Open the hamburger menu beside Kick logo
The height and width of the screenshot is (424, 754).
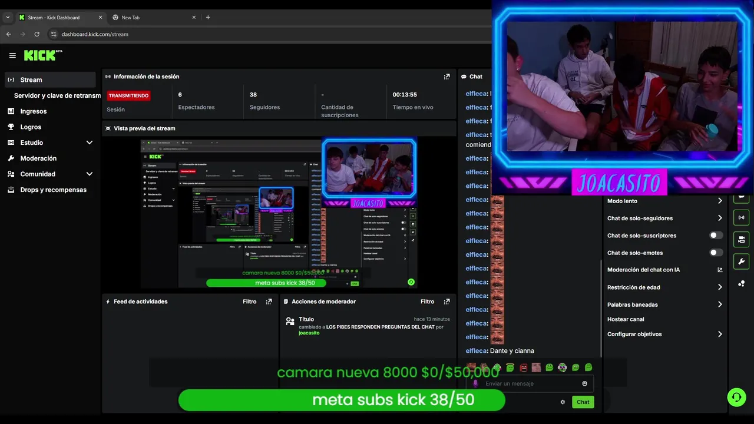(12, 55)
